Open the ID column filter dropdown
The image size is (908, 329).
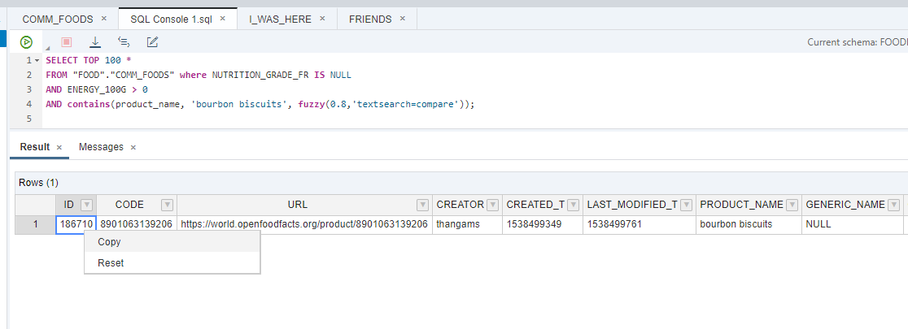coord(86,205)
